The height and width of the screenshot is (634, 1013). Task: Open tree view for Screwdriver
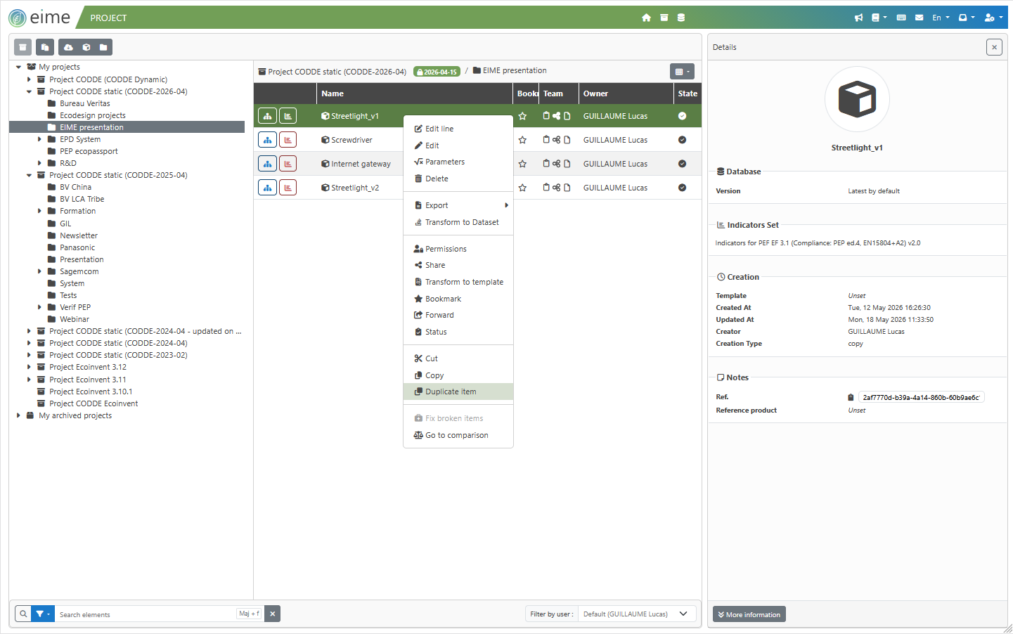tap(267, 140)
